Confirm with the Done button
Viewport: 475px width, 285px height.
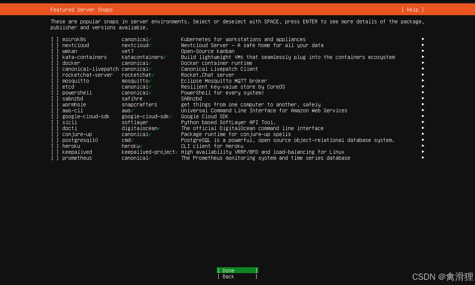[x=237, y=271]
